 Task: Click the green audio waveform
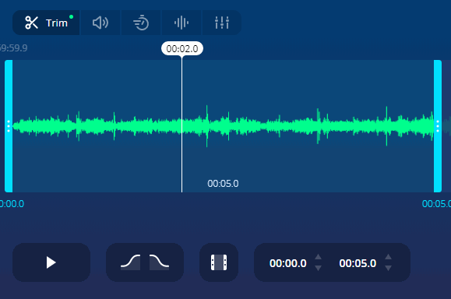[x=224, y=126]
